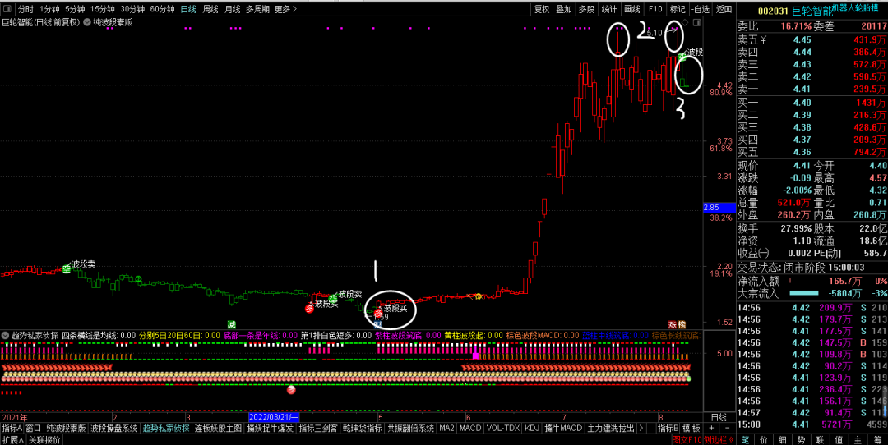
Task: Select the 30分钟 period
Action: (x=132, y=9)
